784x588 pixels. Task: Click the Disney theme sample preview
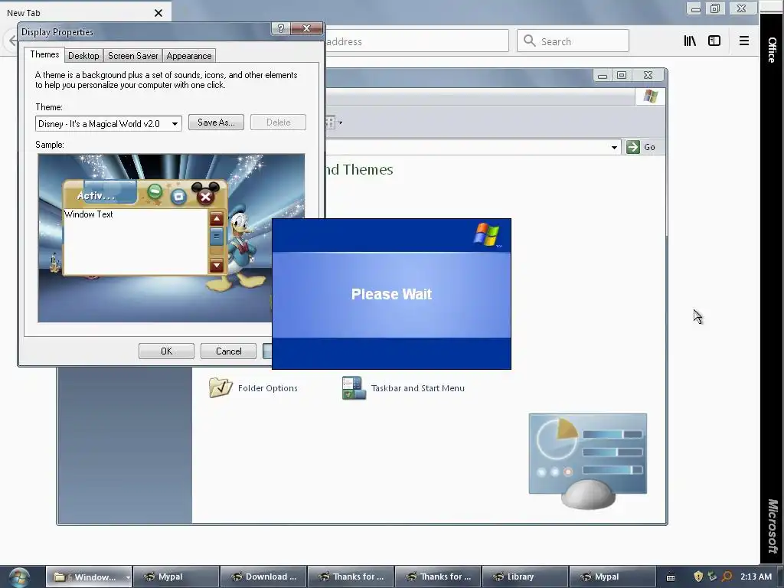pos(171,238)
